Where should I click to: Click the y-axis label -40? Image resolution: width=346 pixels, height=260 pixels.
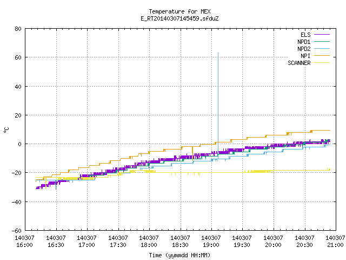[x=17, y=202]
